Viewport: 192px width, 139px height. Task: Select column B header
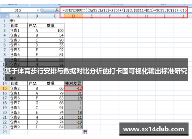[36, 16]
